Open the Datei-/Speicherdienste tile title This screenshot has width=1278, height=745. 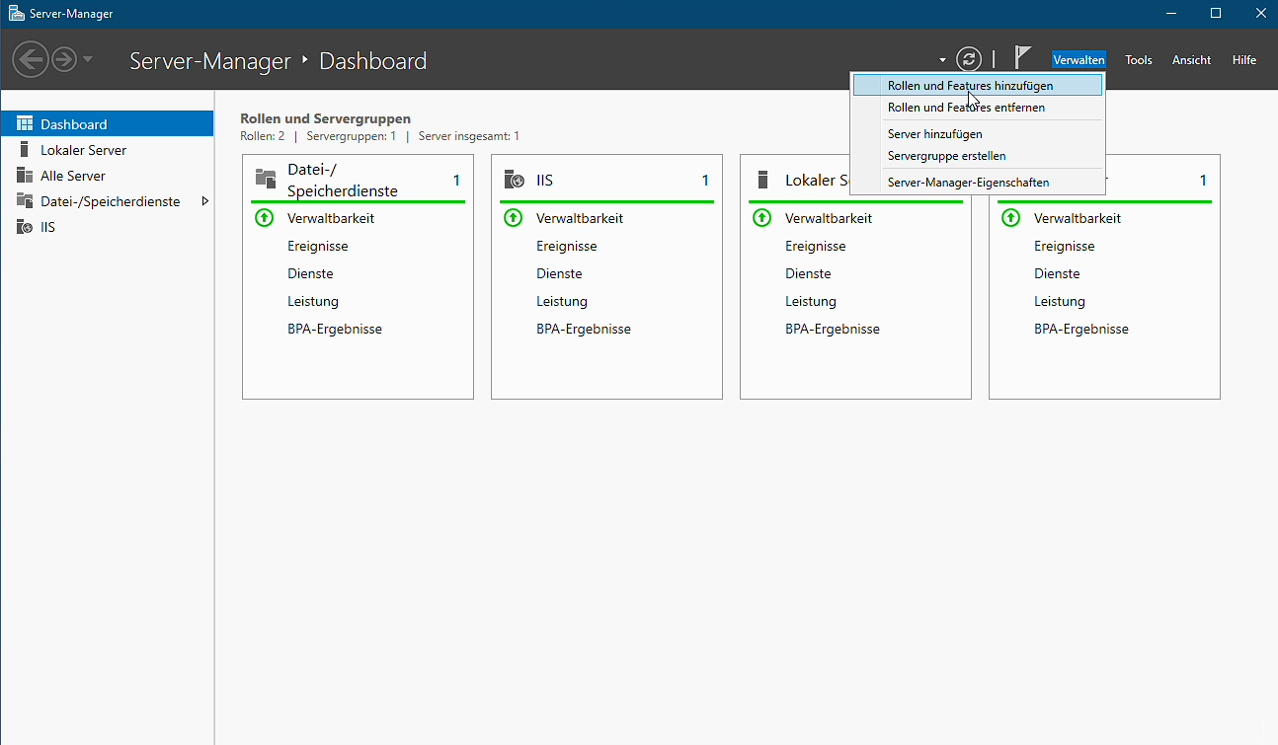(343, 180)
